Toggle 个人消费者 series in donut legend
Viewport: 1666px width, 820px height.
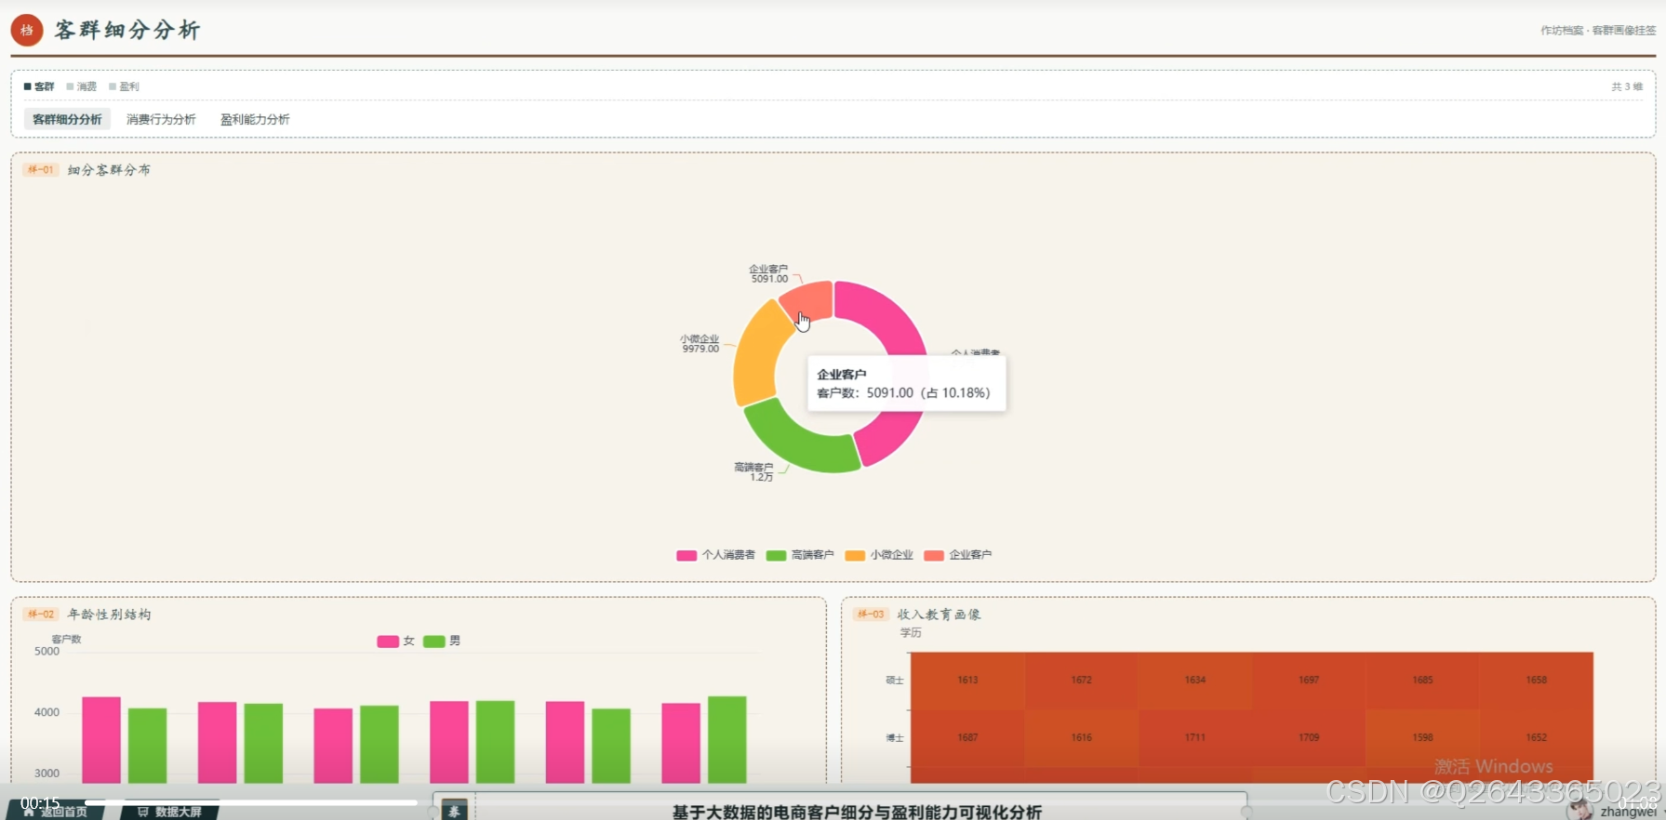[715, 555]
